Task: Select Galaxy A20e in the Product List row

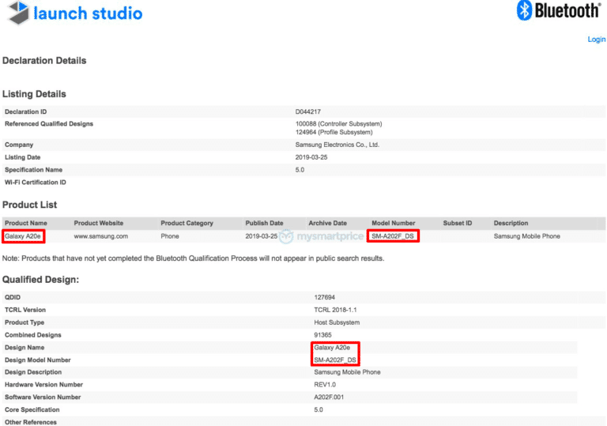Action: point(24,236)
